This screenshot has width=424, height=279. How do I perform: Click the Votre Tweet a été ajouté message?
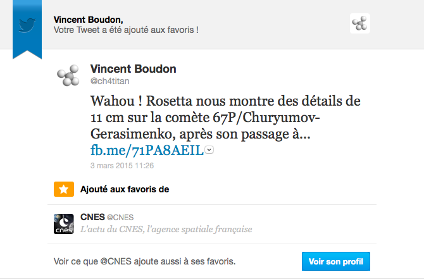pos(127,30)
